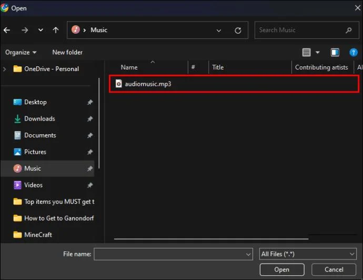Refresh the Music folder

238,31
